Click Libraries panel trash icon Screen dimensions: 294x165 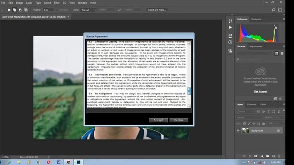pos(281,99)
